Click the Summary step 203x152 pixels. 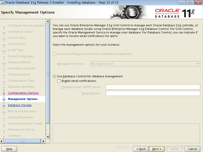(x=14, y=136)
